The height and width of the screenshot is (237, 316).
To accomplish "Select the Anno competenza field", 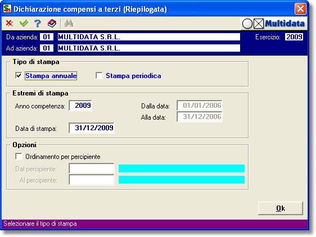I will click(x=80, y=106).
